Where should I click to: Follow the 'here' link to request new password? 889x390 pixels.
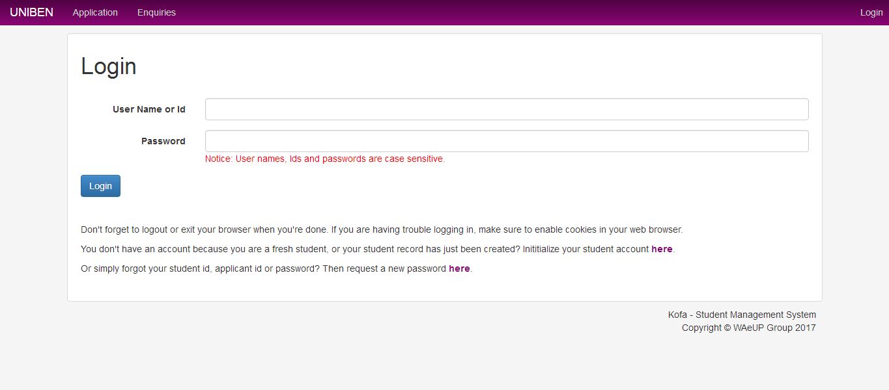(459, 268)
